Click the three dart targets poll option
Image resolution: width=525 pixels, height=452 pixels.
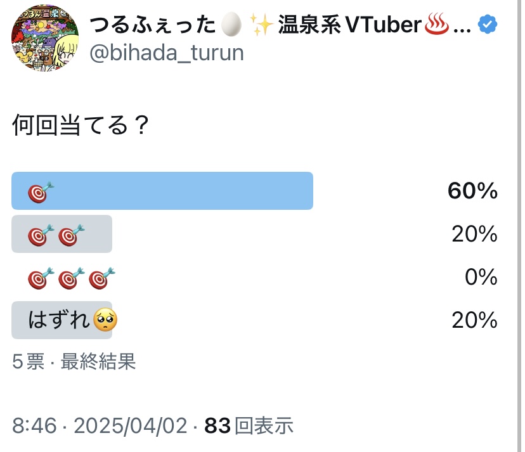[72, 278]
